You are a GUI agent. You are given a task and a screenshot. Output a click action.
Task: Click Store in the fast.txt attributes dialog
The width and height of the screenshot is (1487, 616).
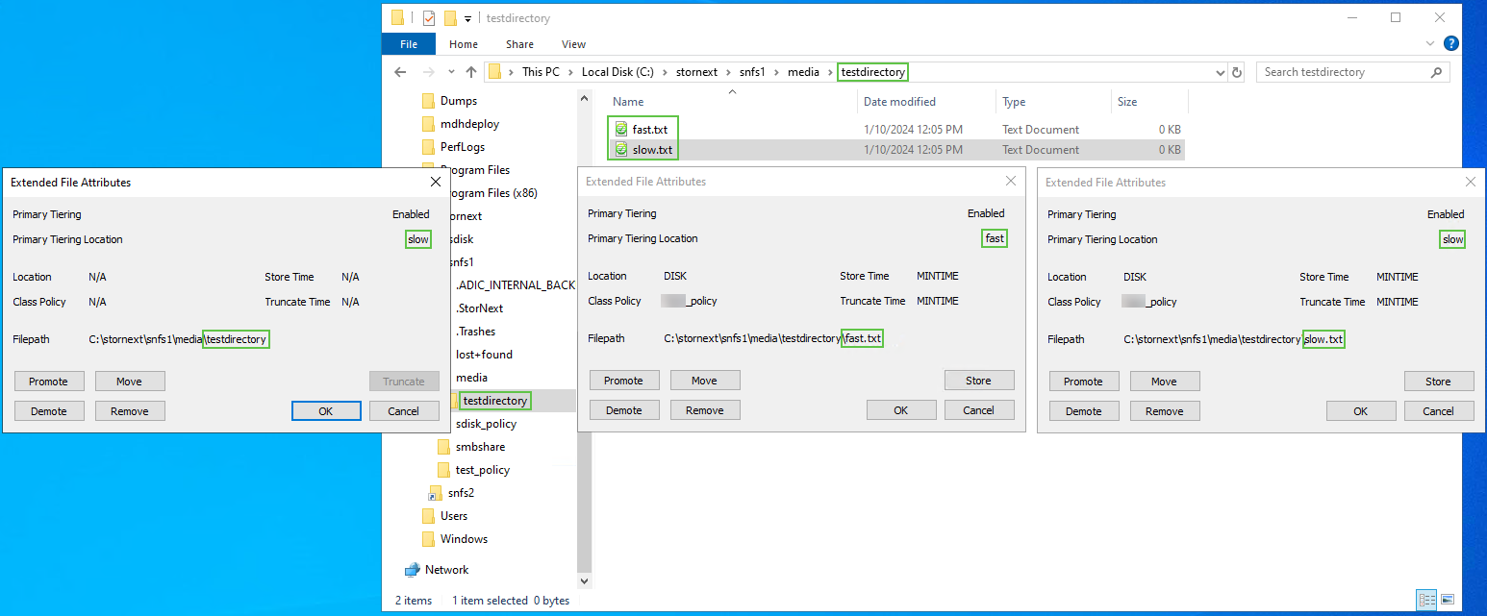coord(978,381)
